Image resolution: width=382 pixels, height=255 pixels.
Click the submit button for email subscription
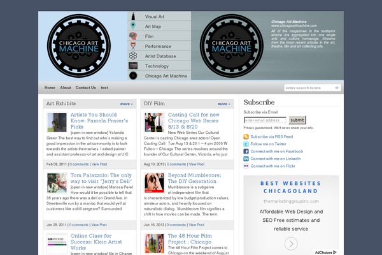pos(297,120)
